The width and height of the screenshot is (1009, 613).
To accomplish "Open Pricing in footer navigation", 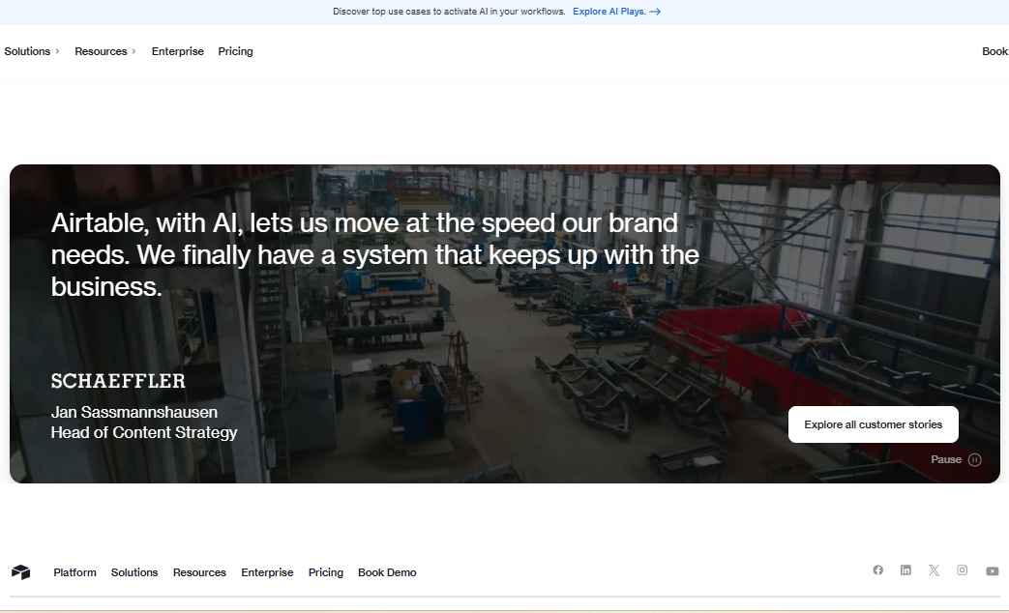I will click(x=326, y=572).
